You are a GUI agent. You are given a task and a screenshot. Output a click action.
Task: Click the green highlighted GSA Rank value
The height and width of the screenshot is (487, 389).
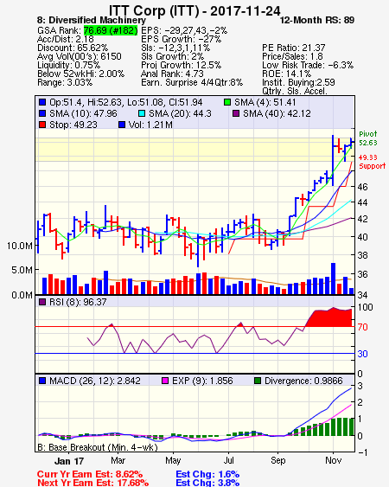tap(111, 30)
